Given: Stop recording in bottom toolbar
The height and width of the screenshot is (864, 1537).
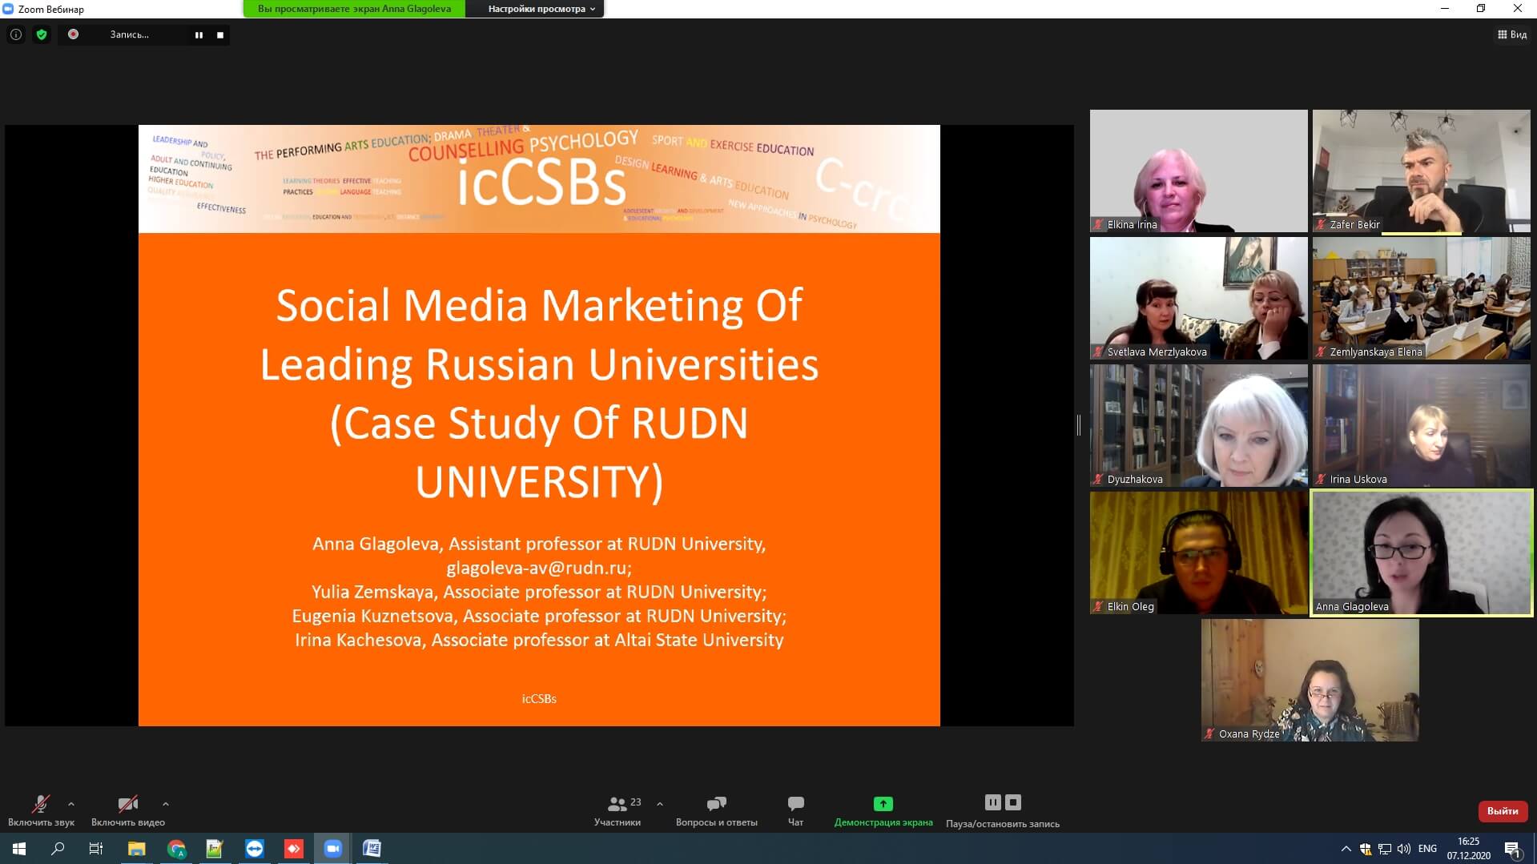Looking at the screenshot, I should coord(1013,802).
